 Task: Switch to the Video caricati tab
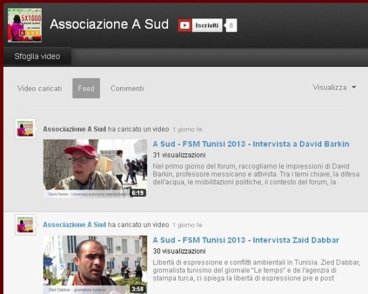39,88
